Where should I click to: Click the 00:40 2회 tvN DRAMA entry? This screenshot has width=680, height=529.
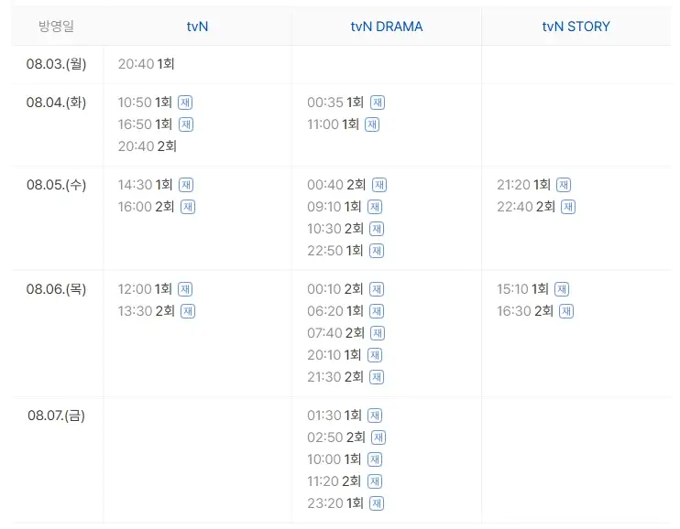point(336,185)
